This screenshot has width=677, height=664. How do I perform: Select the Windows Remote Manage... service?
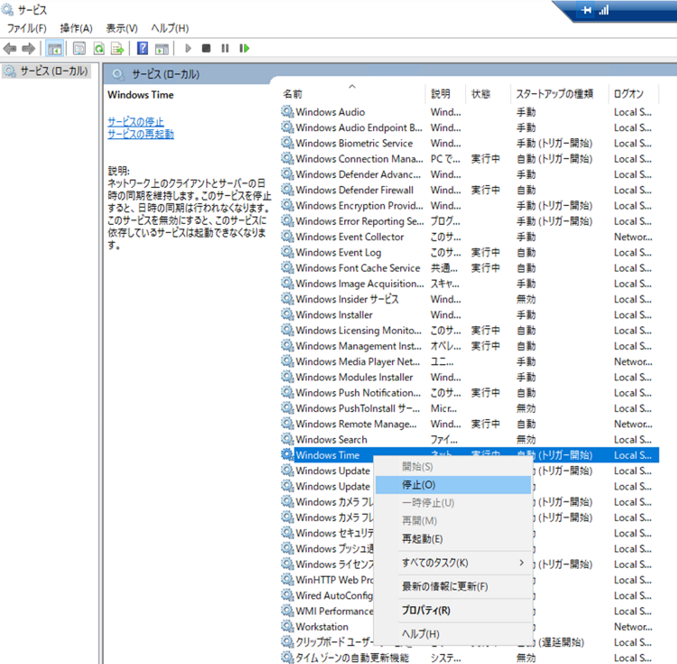pyautogui.click(x=470, y=424)
